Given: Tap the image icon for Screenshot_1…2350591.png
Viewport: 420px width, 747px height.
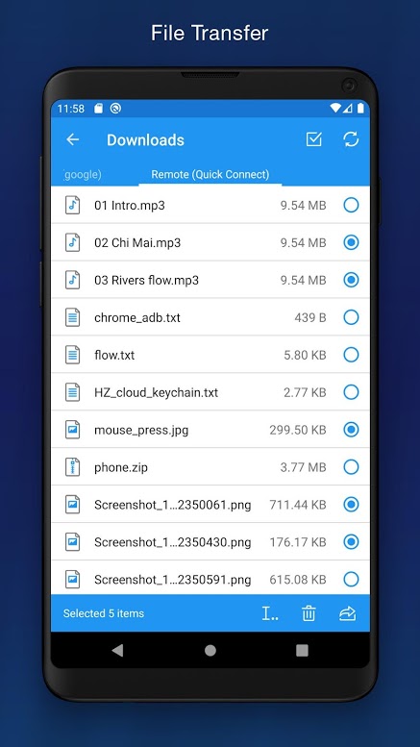Looking at the screenshot, I should click(72, 580).
